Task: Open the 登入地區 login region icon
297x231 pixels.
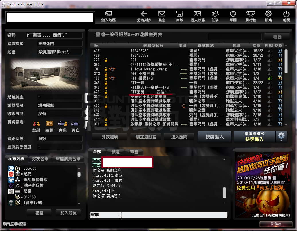Action: 108,16
